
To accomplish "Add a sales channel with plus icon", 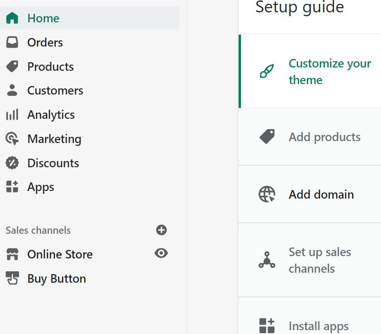I will pyautogui.click(x=161, y=230).
